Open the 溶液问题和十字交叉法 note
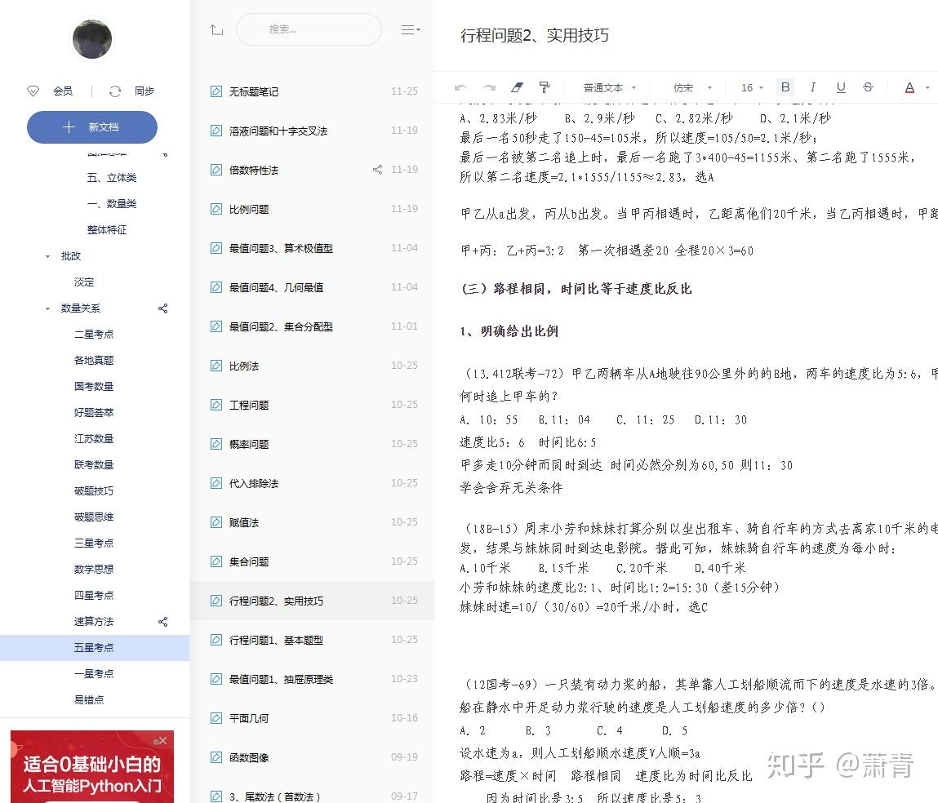Image resolution: width=938 pixels, height=803 pixels. click(x=313, y=131)
